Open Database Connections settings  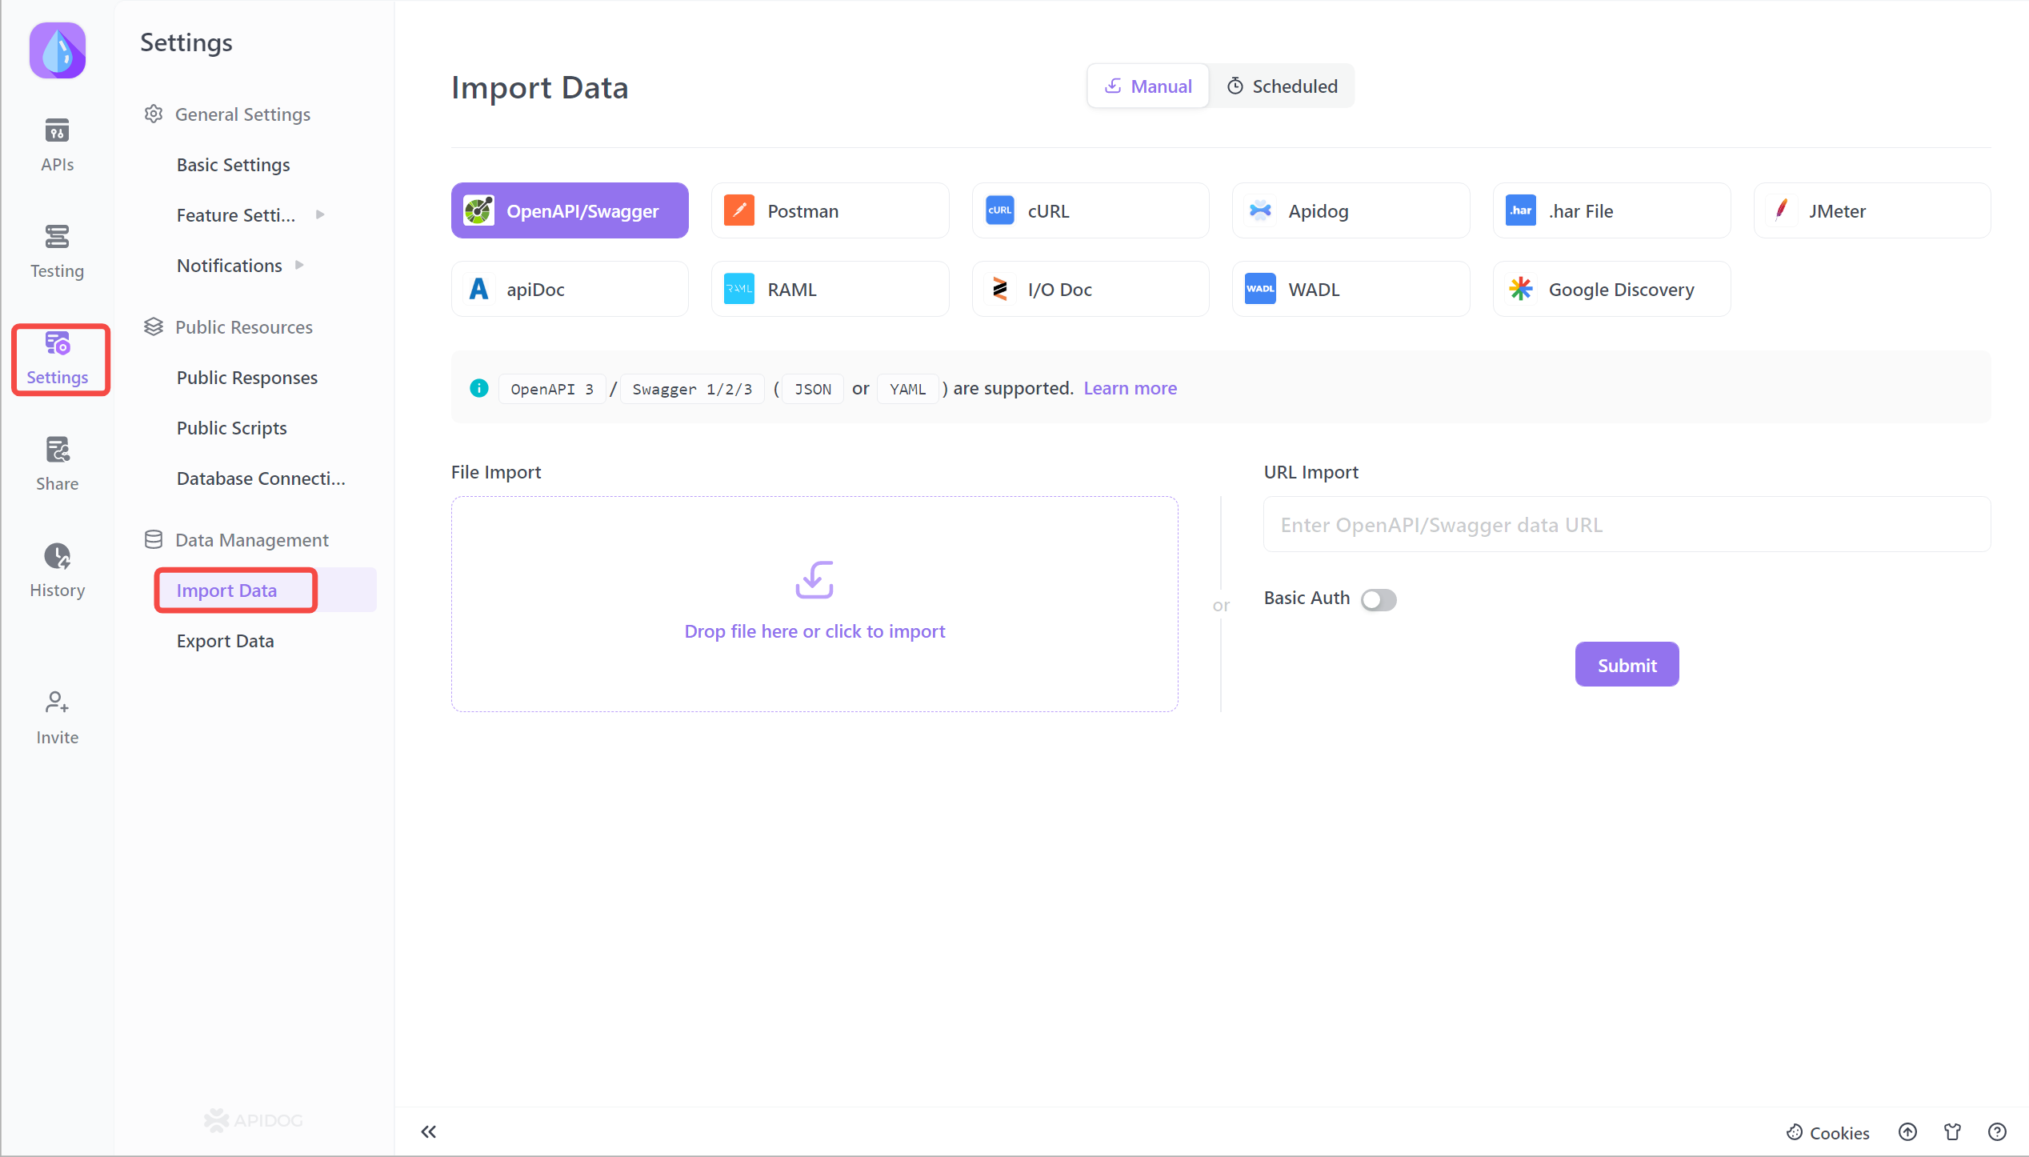[x=261, y=478]
